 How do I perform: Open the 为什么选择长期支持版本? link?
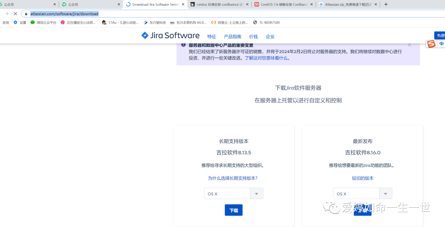pyautogui.click(x=233, y=179)
